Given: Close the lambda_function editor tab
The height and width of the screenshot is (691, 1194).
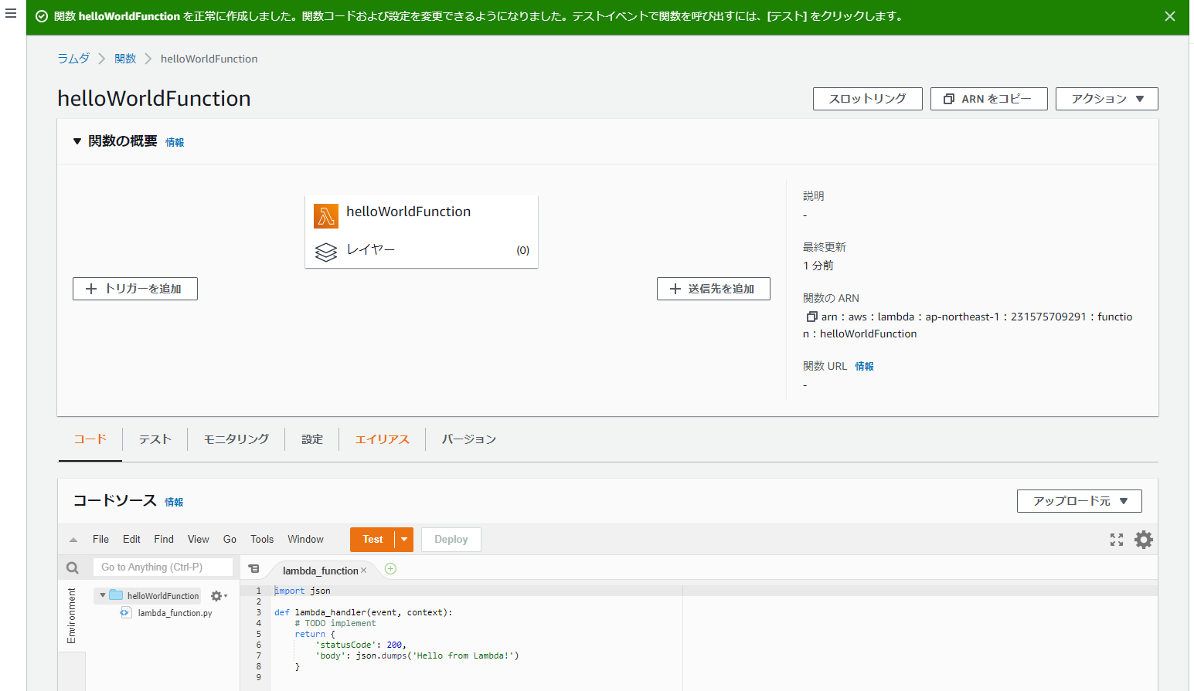Looking at the screenshot, I should 364,571.
